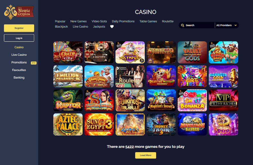Screen dimensions: 253x165
Task: Open the Bigger Bass Bonanza tile
Action: (223, 52)
